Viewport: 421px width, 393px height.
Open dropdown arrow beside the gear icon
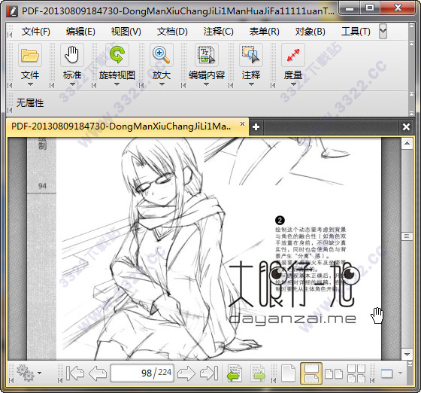coord(39,373)
